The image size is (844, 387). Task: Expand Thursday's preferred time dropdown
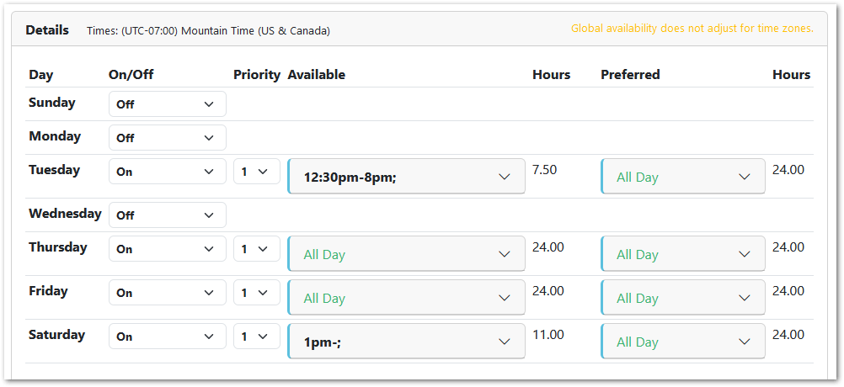tap(682, 254)
